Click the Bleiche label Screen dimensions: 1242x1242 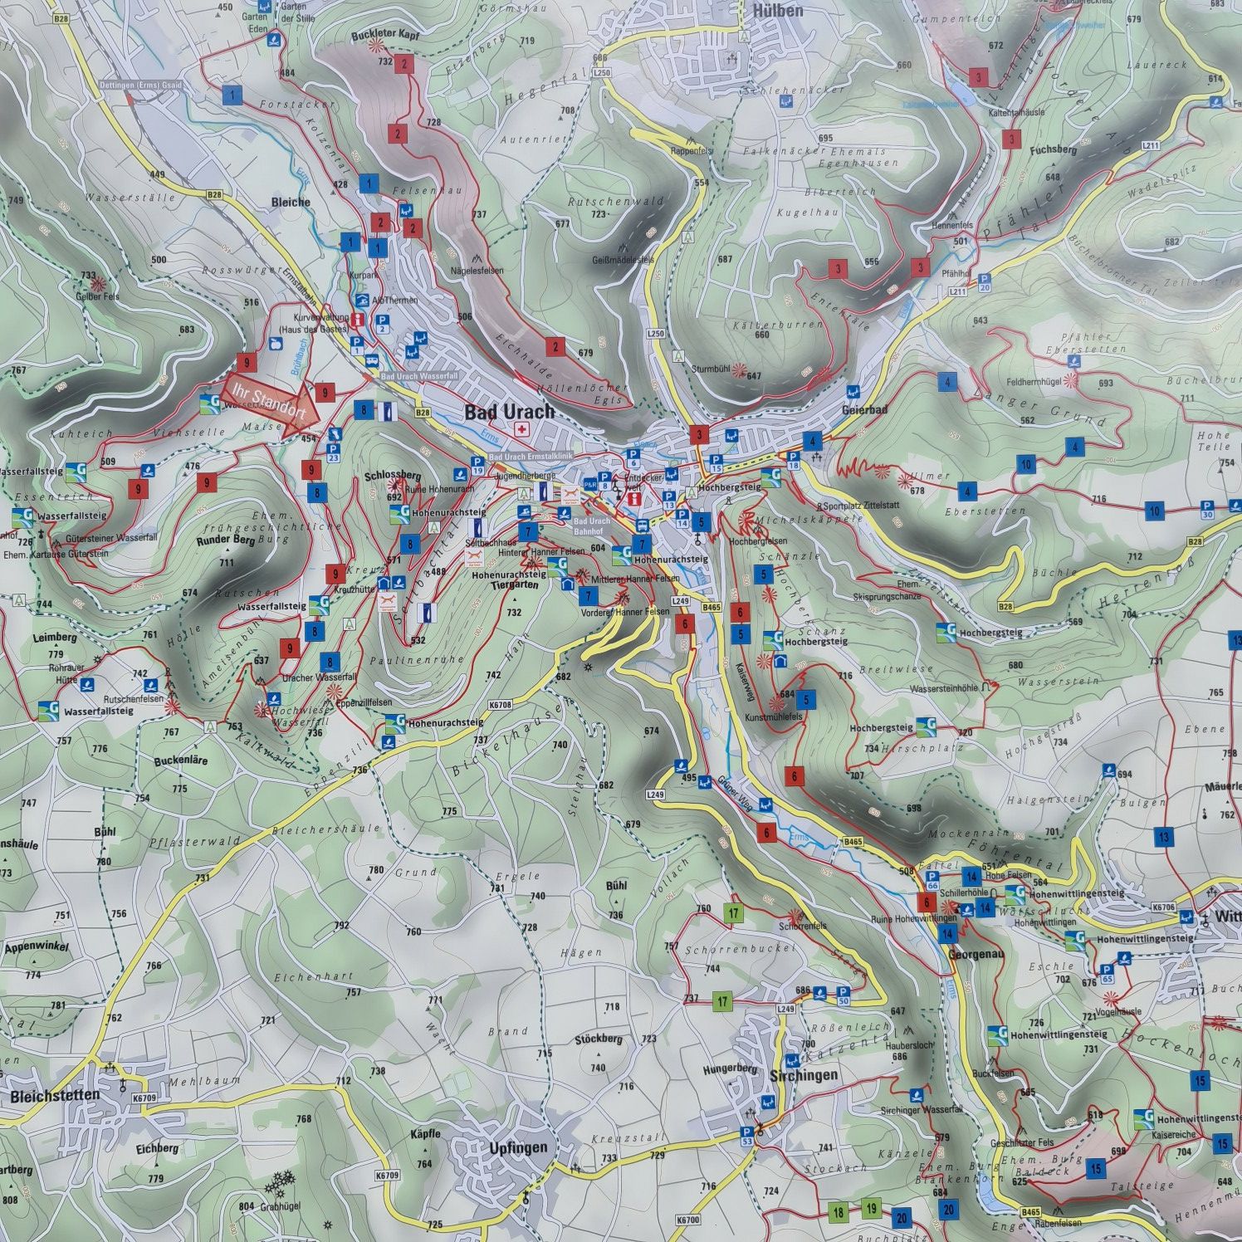point(291,202)
